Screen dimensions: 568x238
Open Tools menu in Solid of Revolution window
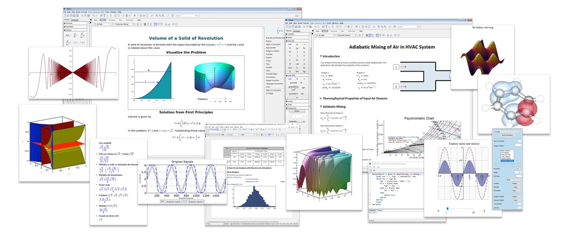[107, 12]
